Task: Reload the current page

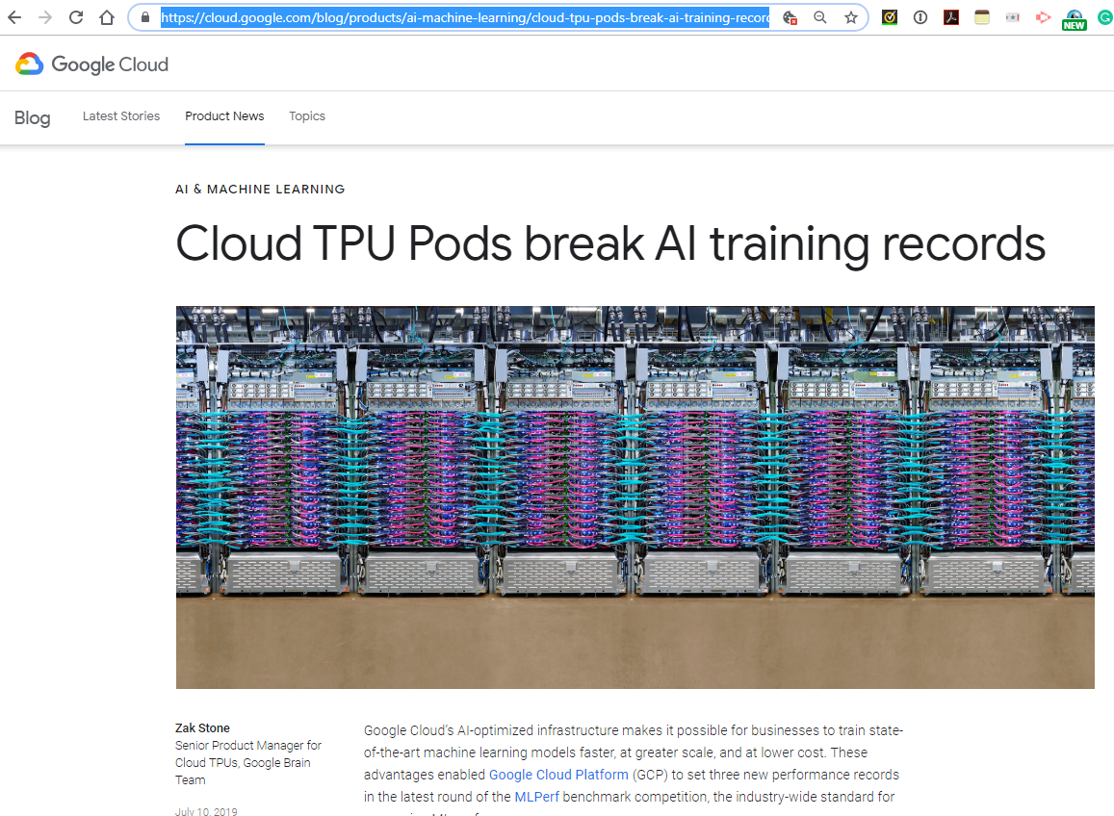Action: point(76,17)
